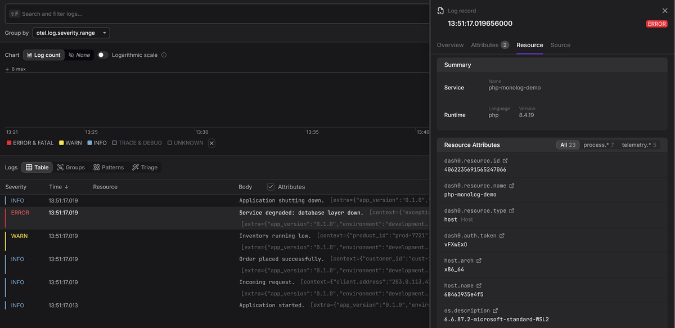
Task: Toggle ERROR & FATAL legend filter
Action: pos(30,143)
